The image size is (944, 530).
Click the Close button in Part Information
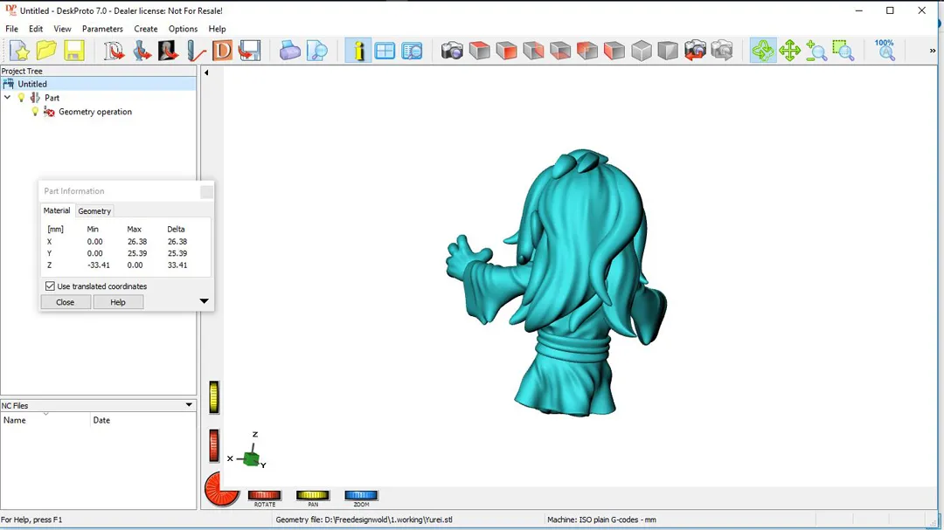tap(66, 302)
